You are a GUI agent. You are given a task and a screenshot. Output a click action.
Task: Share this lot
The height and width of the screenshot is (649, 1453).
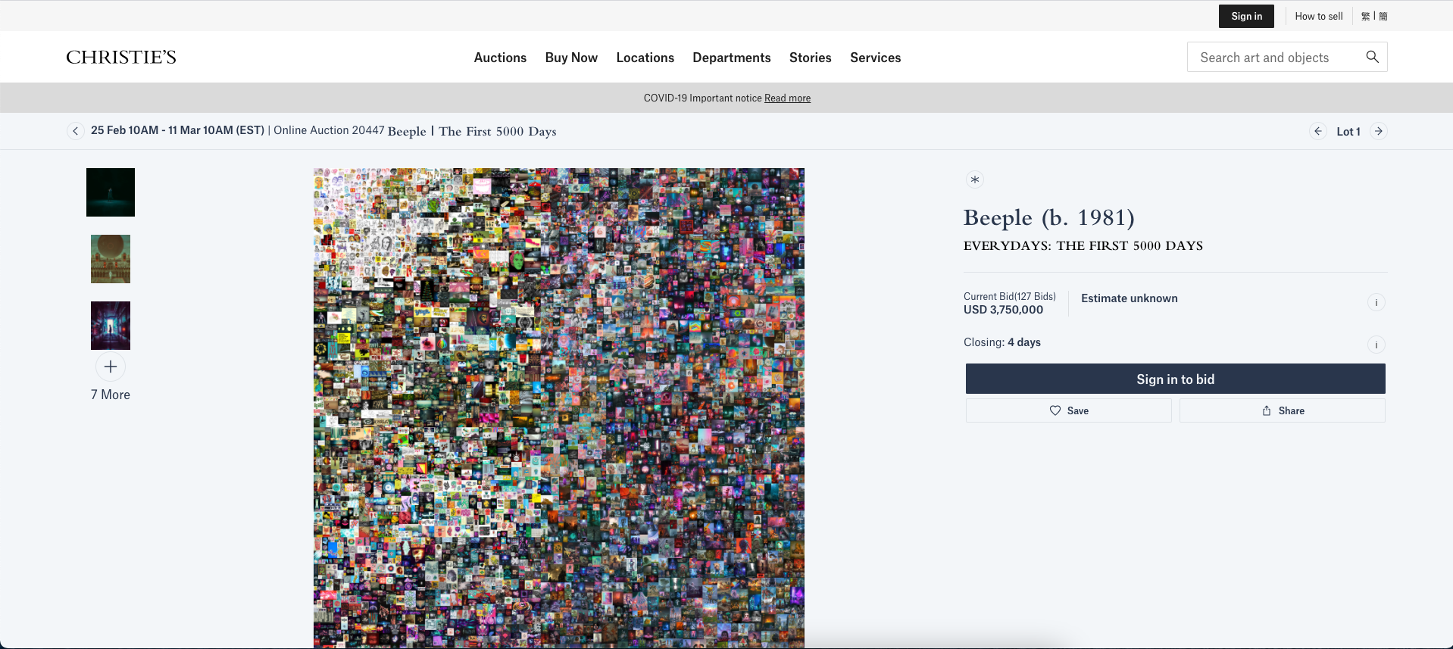1283,410
